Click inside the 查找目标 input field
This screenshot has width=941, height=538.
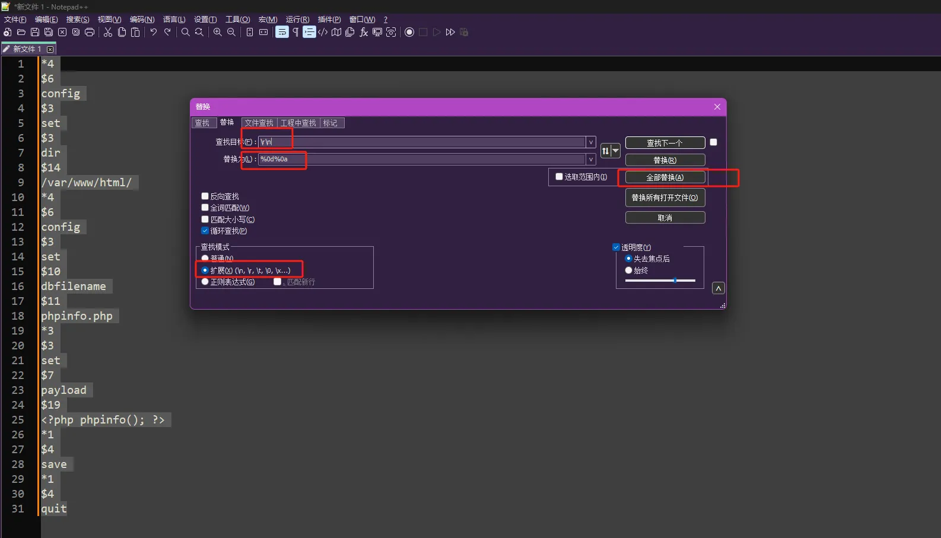click(x=422, y=142)
